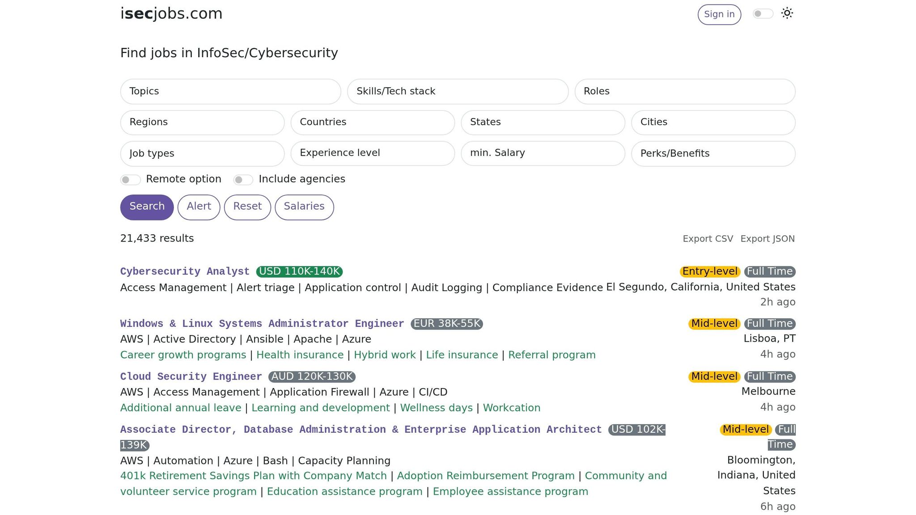
Task: Click the USD 110K-140K salary badge
Action: (x=299, y=271)
